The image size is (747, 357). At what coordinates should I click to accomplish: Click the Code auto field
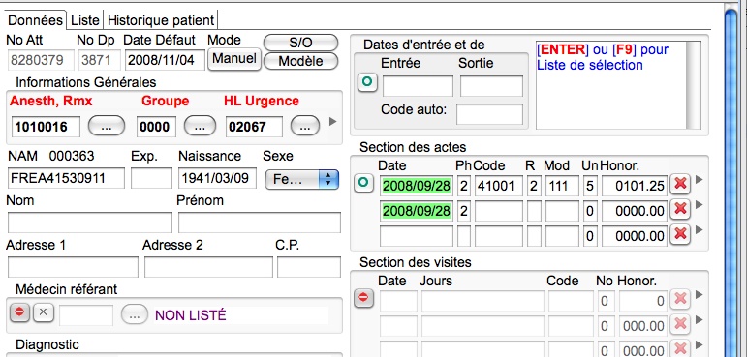point(489,114)
